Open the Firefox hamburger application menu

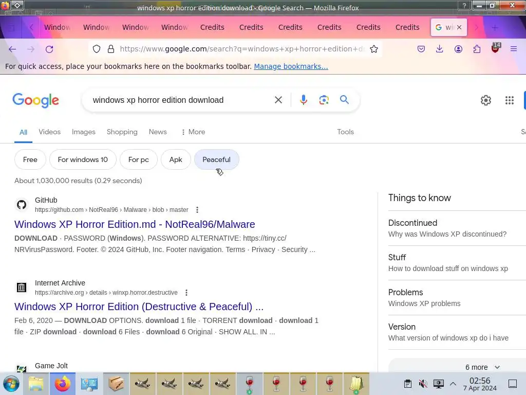514,49
